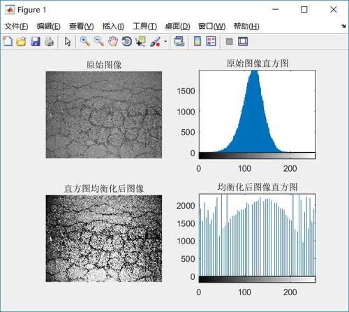Close the Figure 1 window
The height and width of the screenshot is (312, 349).
point(334,10)
